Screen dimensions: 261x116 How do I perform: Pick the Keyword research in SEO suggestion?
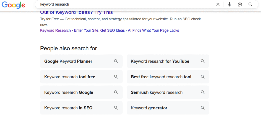[x=68, y=108]
